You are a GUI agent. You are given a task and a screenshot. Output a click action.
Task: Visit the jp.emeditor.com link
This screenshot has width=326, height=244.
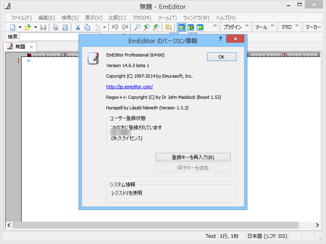point(130,87)
